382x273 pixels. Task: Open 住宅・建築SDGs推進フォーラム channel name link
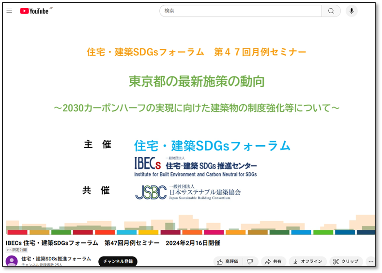click(56, 258)
